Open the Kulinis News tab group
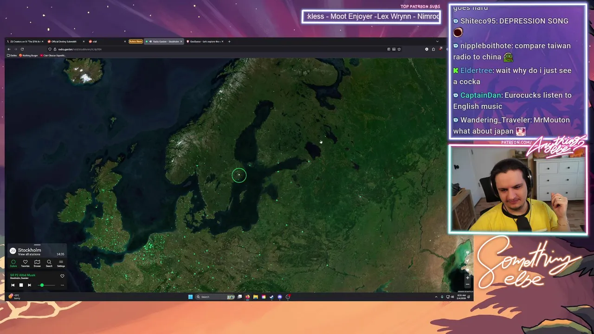The height and width of the screenshot is (334, 594). 136,41
